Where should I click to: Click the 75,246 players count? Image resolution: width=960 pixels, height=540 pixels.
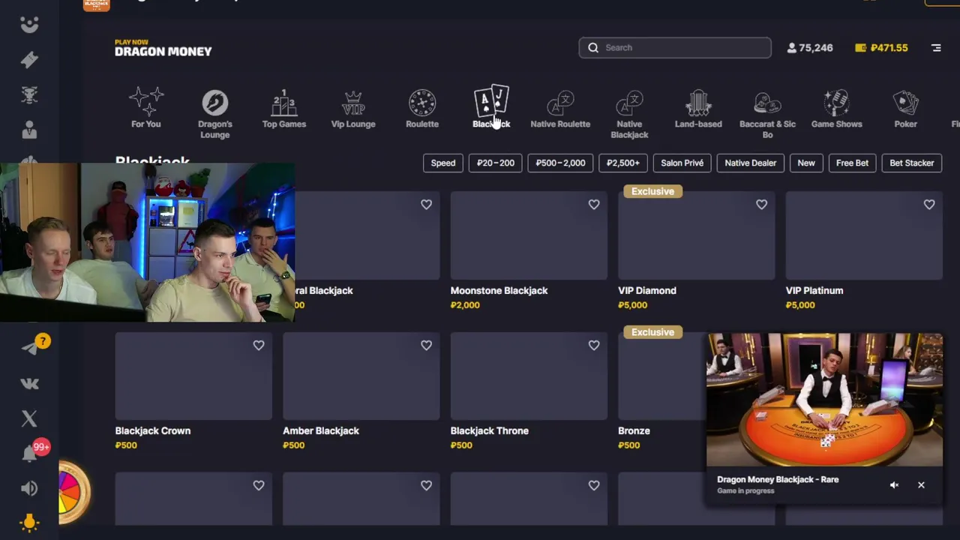[810, 47]
